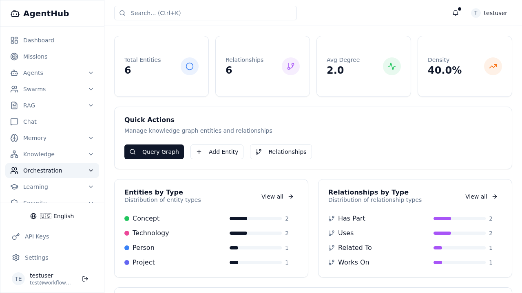The image size is (522, 293).
Task: Open the RAG section dropdown
Action: click(91, 105)
